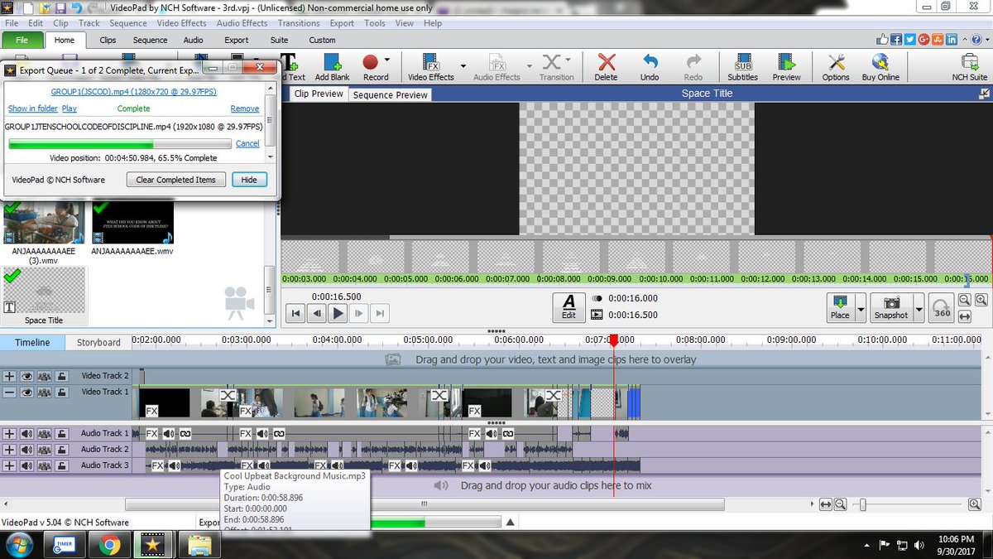Click the timeline zoom-out magnifier at the bottom
The image size is (993, 559).
[x=840, y=504]
